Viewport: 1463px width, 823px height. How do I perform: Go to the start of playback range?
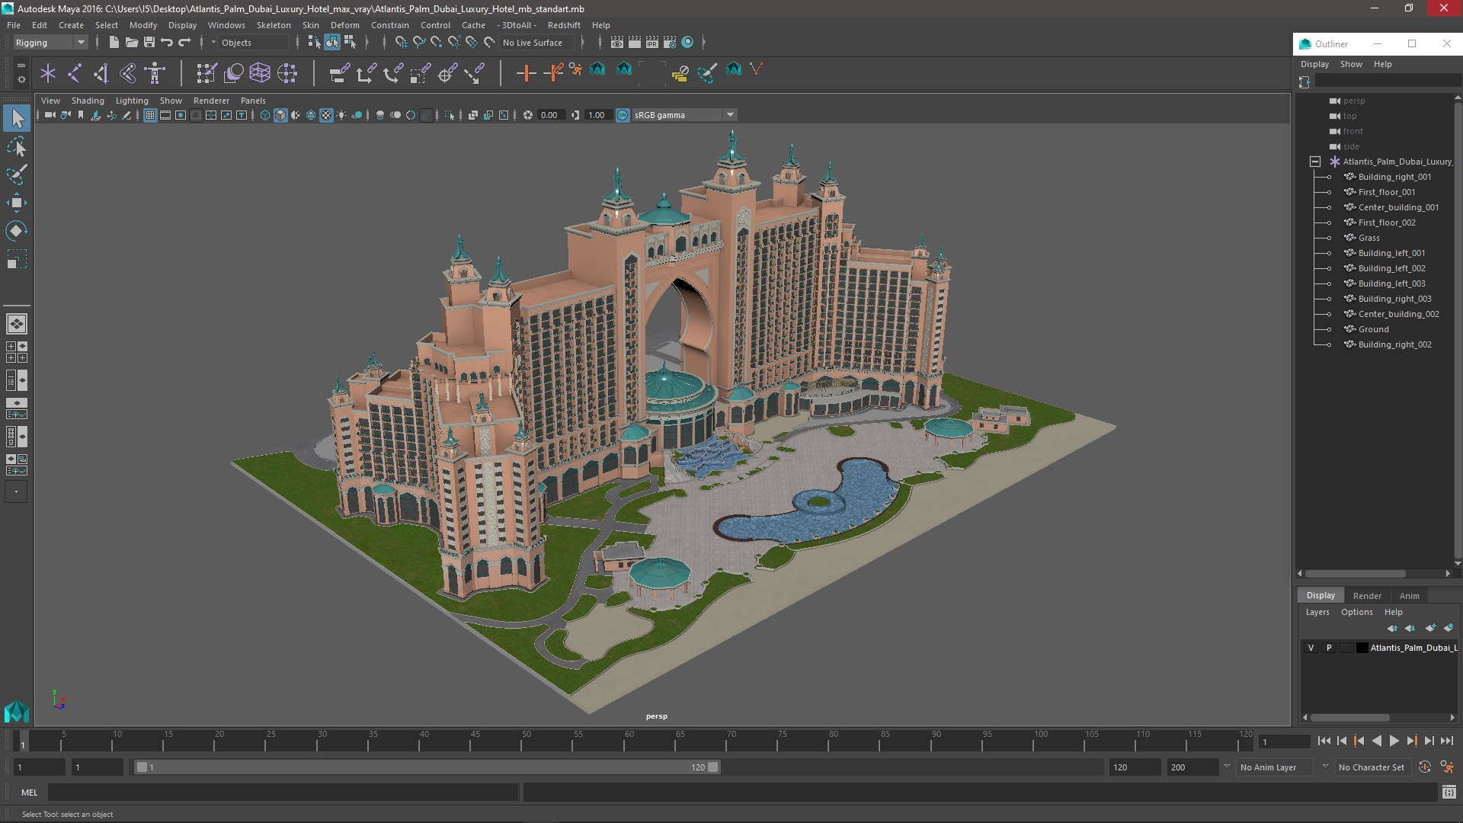tap(1324, 741)
